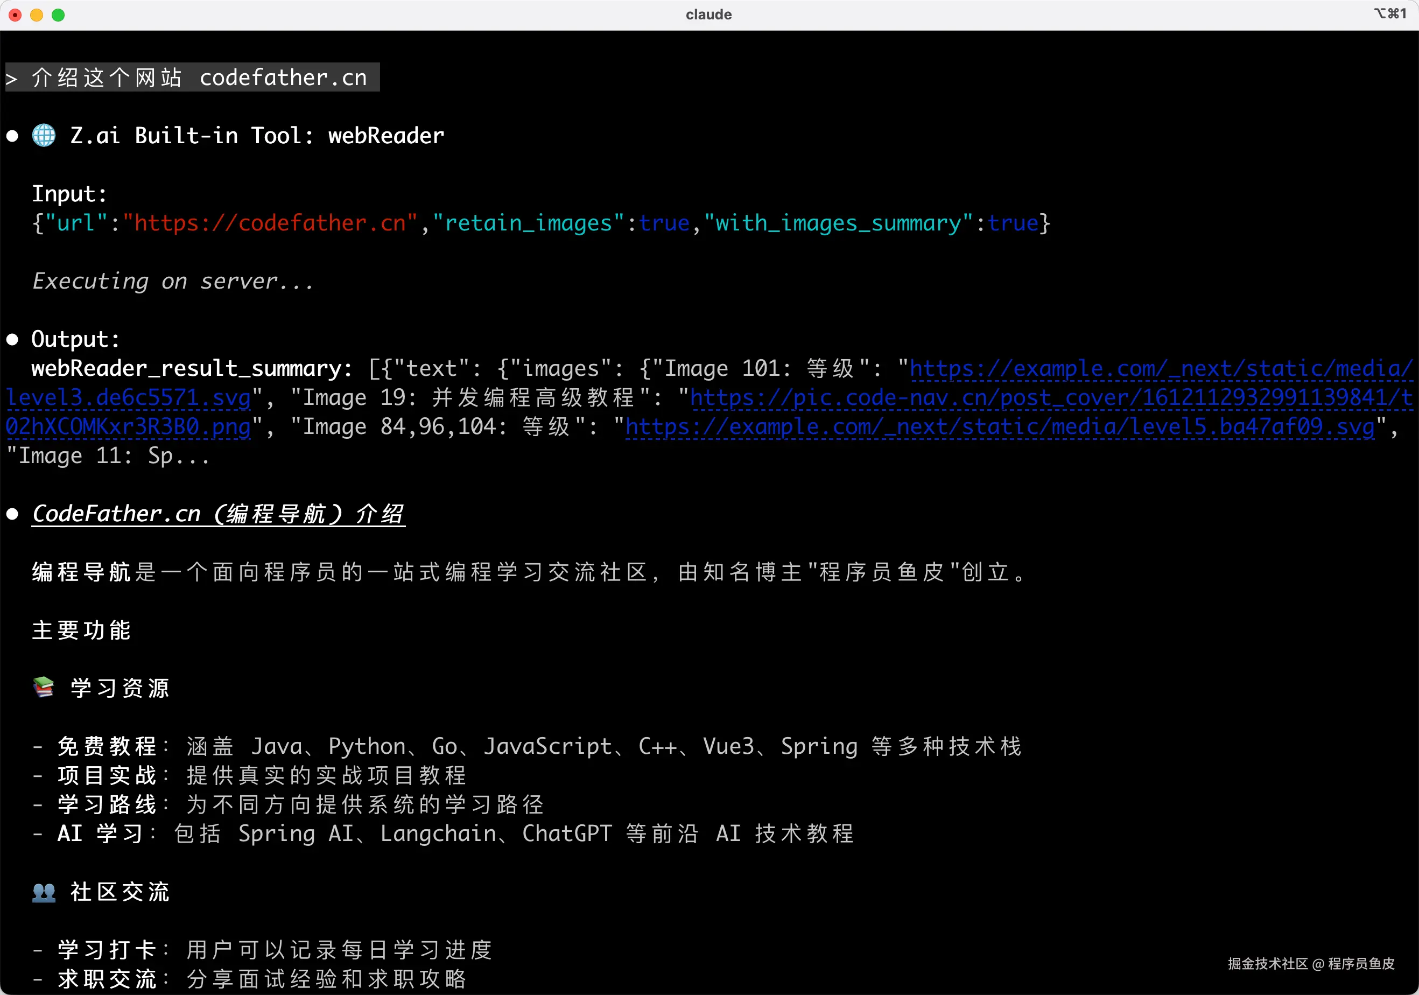
Task: Click the ⌥⌘1 shortcut indicator in title bar
Action: pyautogui.click(x=1389, y=13)
